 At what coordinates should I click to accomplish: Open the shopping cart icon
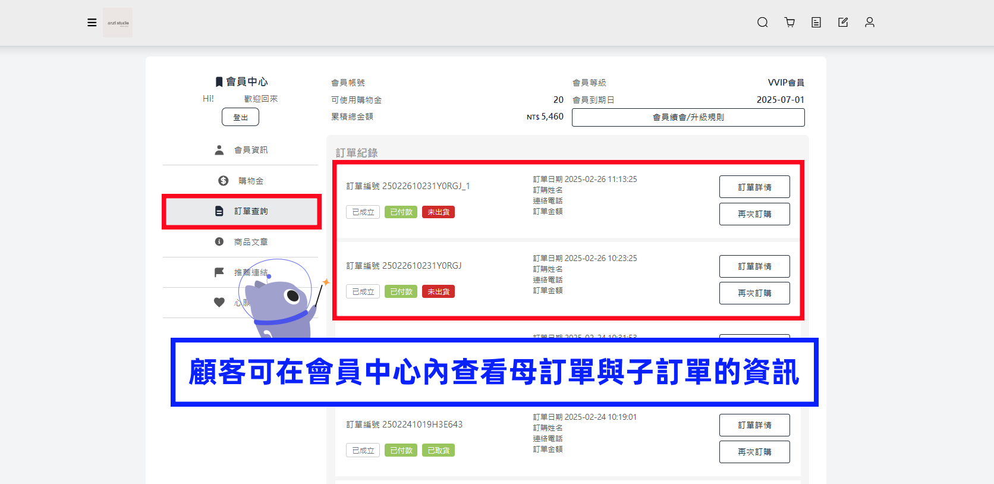[789, 23]
